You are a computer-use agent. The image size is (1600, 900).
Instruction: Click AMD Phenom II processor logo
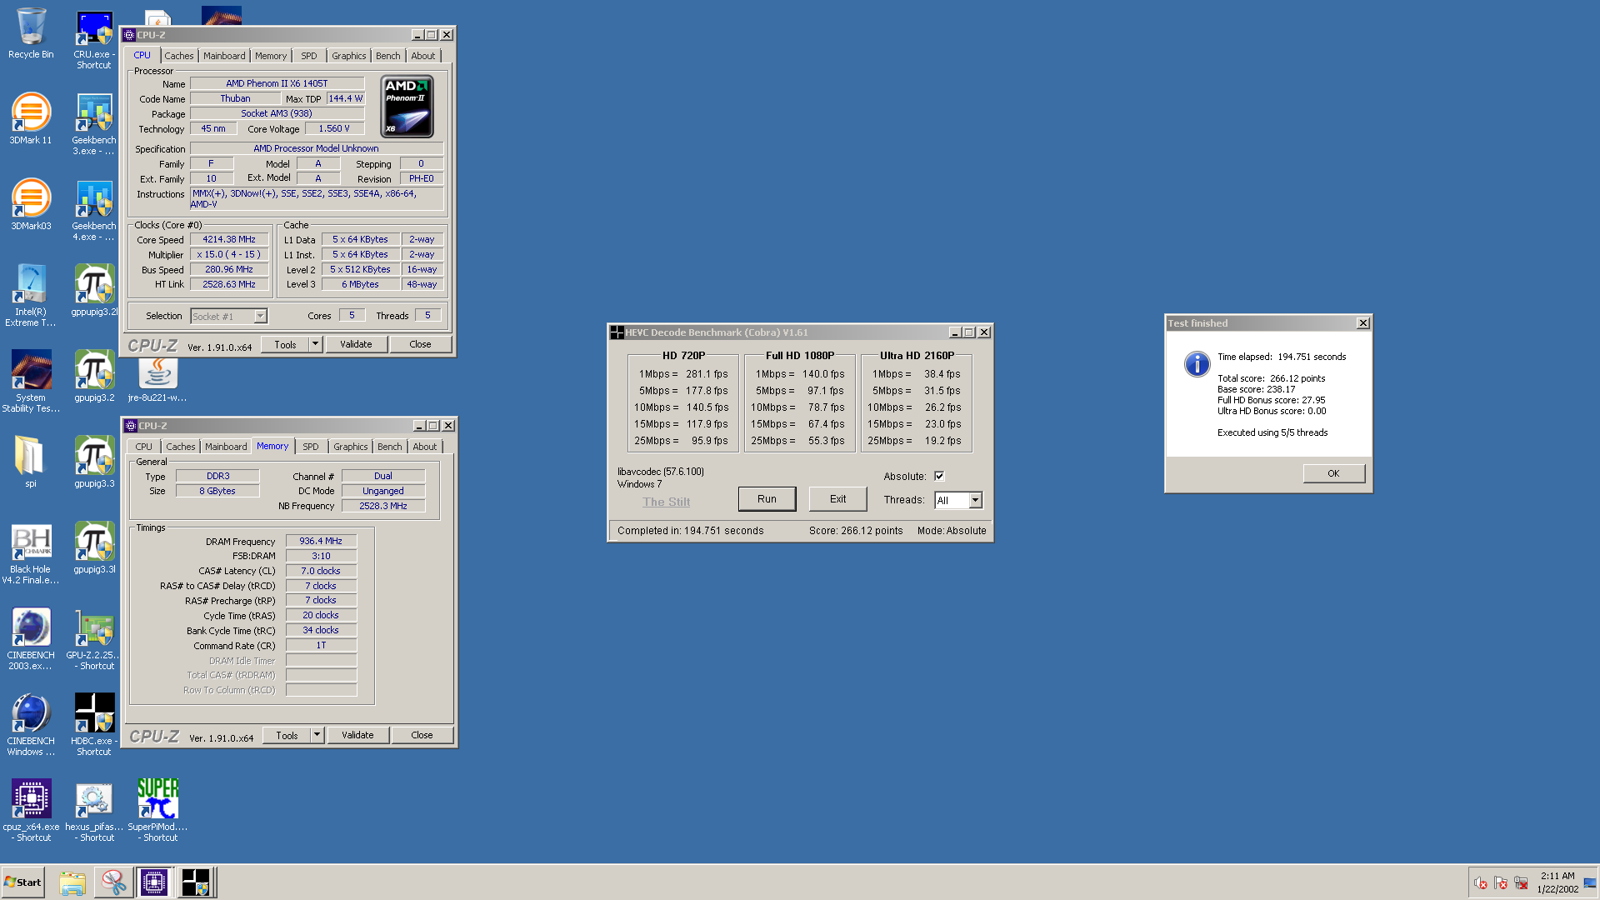point(407,107)
